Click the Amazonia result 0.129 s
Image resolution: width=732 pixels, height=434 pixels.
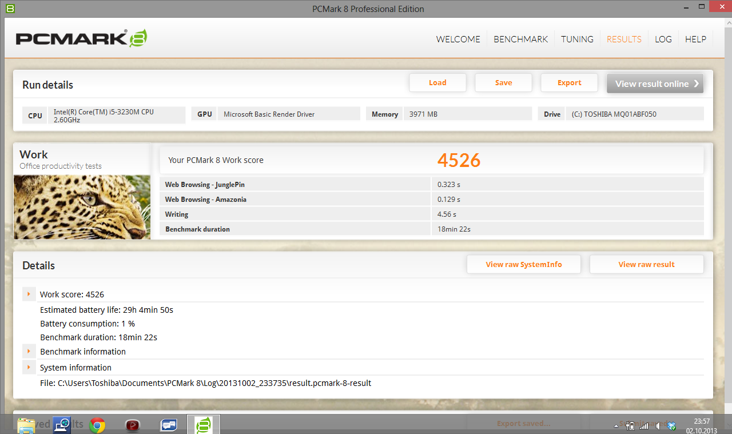coord(449,200)
